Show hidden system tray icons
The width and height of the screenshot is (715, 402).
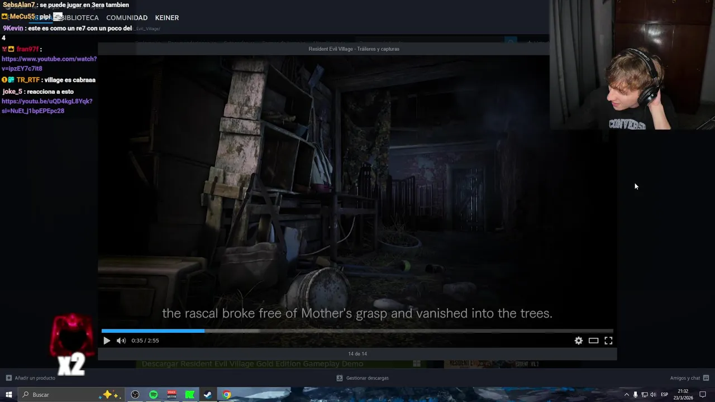pyautogui.click(x=626, y=395)
